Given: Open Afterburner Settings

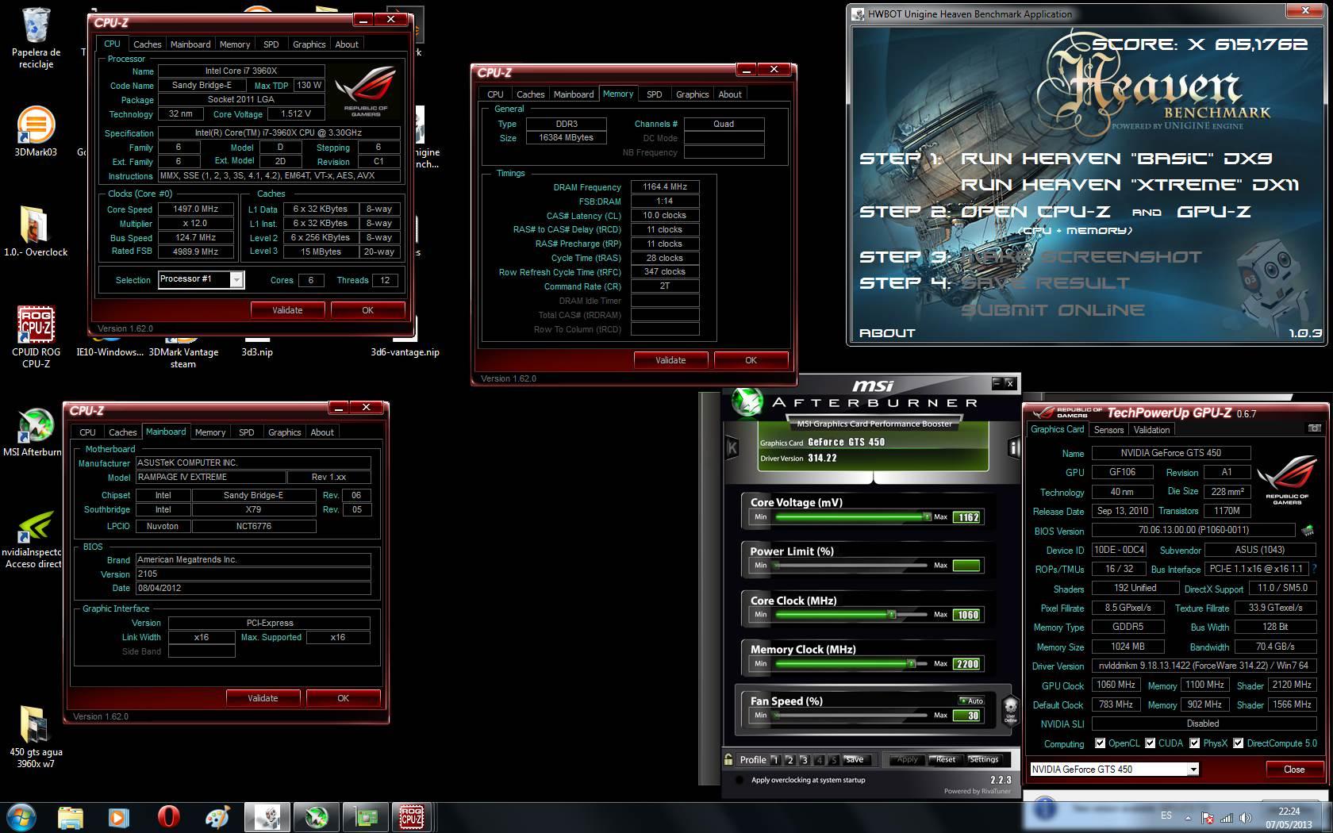Looking at the screenshot, I should click(984, 759).
